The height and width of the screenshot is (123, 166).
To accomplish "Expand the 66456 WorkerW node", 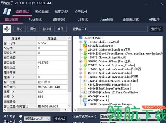I will (81, 96).
